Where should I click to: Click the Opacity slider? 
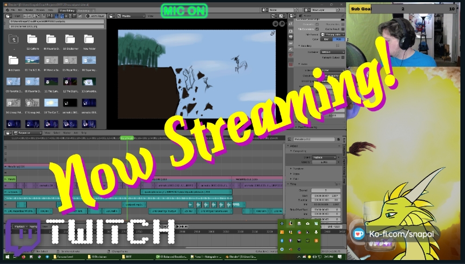point(324,162)
